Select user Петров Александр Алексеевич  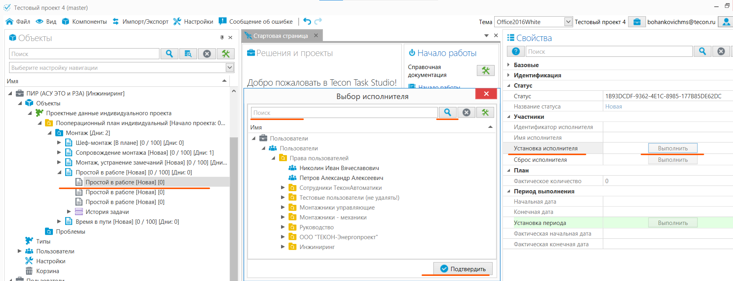click(x=341, y=178)
